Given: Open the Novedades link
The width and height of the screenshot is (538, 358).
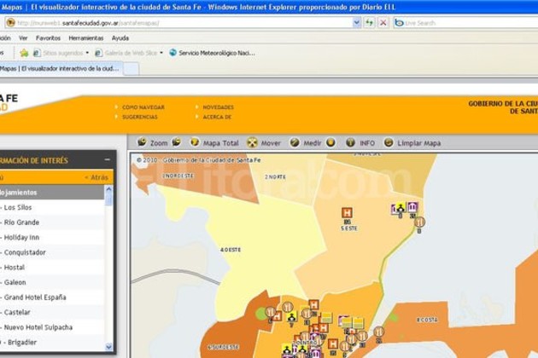Looking at the screenshot, I should pos(218,107).
